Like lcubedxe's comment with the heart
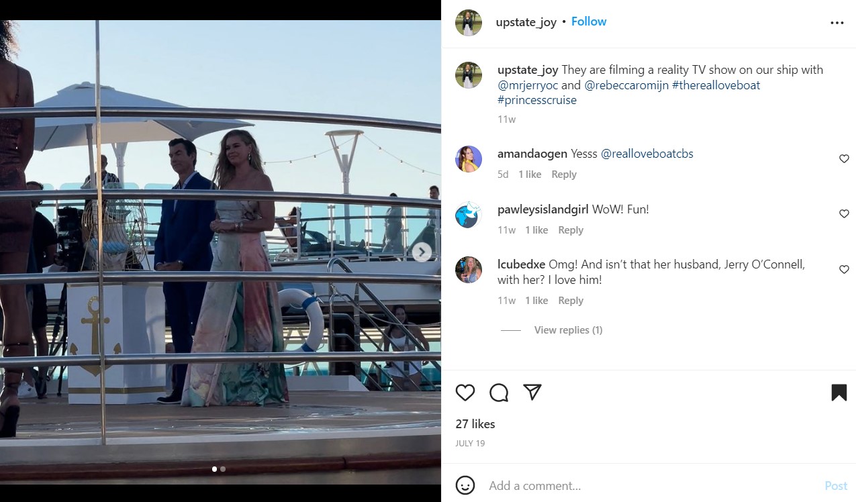The width and height of the screenshot is (856, 502). pos(844,270)
